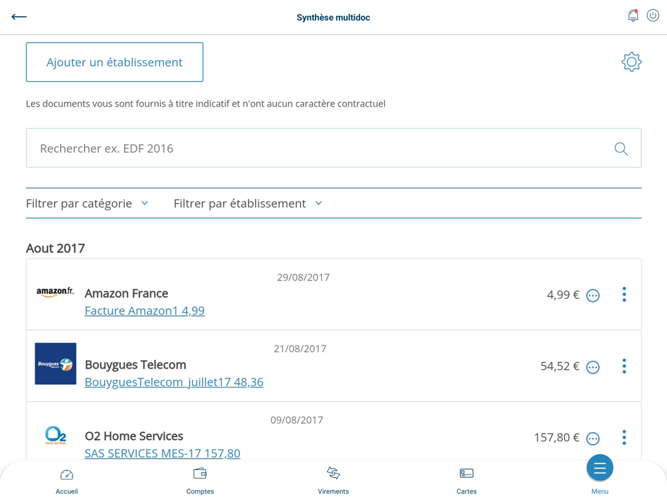Open Amazon France three-dot vertical menu
Viewport: 667px width, 500px height.
(x=624, y=295)
